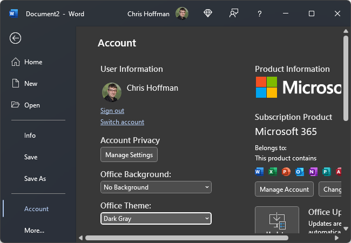Image resolution: width=351 pixels, height=243 pixels.
Task: Click the PowerPoint app icon
Action: click(x=286, y=172)
